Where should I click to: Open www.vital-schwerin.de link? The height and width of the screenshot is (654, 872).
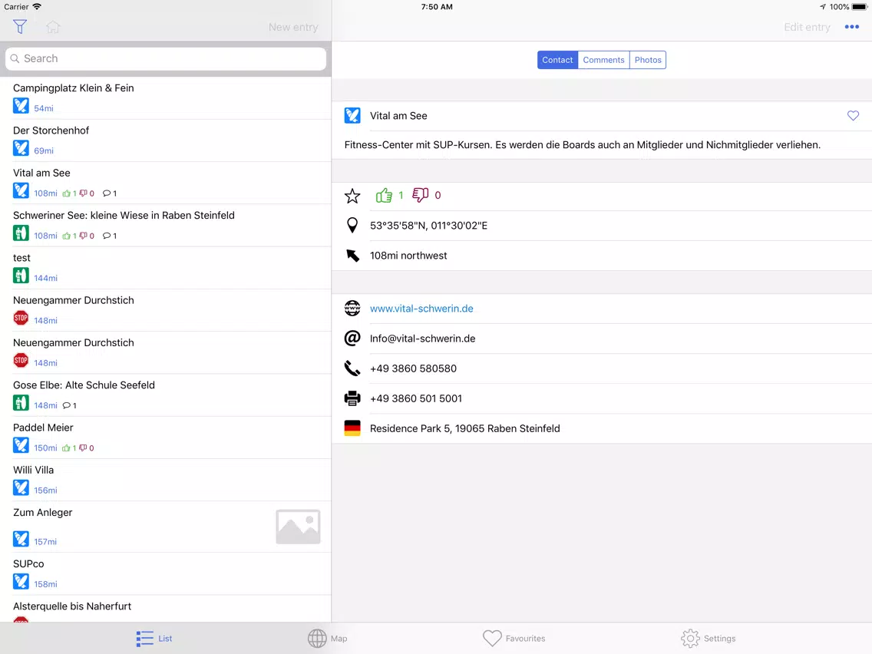[x=421, y=309]
